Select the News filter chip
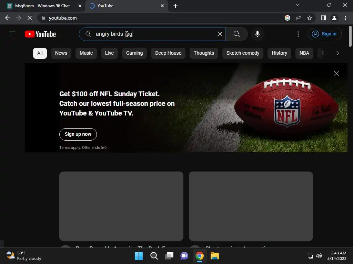This screenshot has width=353, height=264. (61, 53)
